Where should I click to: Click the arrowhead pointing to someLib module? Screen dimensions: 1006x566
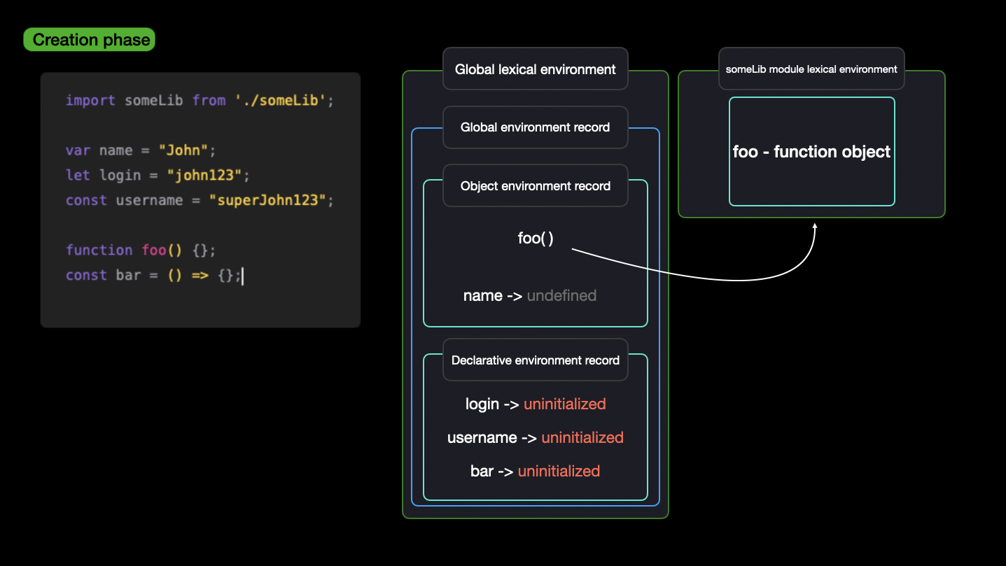(x=815, y=226)
